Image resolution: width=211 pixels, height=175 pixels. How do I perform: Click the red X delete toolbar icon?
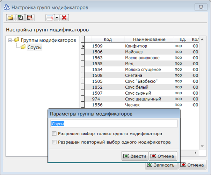click(64, 17)
